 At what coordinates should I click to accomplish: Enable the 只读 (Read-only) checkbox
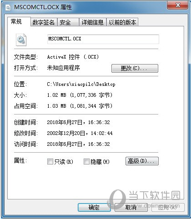[x=50, y=161]
